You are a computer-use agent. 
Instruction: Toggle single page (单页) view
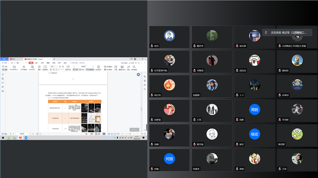[x=75, y=70]
